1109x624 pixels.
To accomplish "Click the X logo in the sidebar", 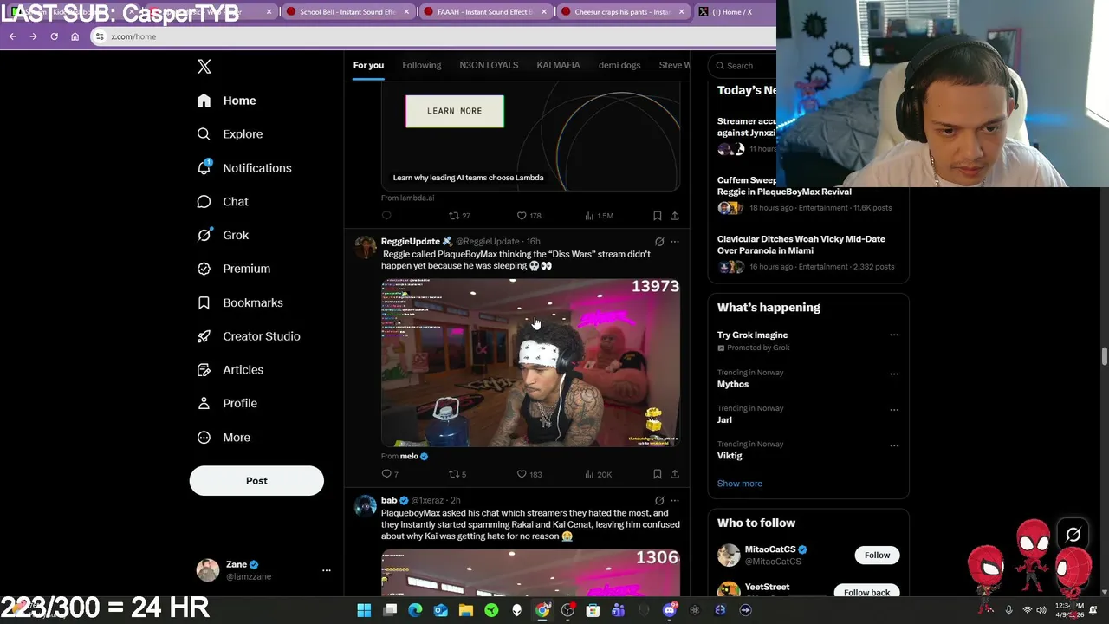I will coord(204,67).
